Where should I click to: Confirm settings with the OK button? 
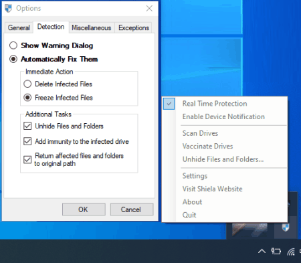pos(84,209)
